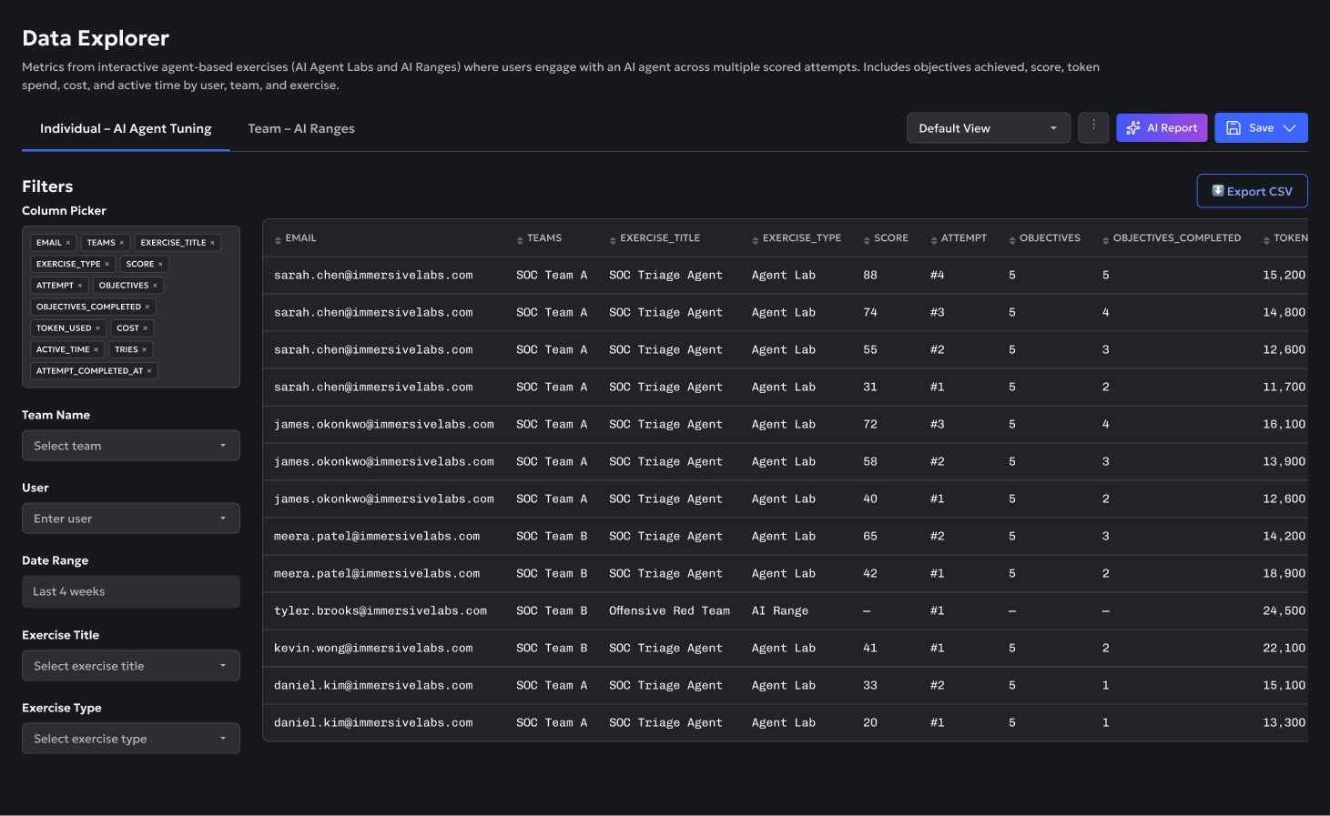Remove the EXERCISE_TYPE column chip

pyautogui.click(x=107, y=264)
